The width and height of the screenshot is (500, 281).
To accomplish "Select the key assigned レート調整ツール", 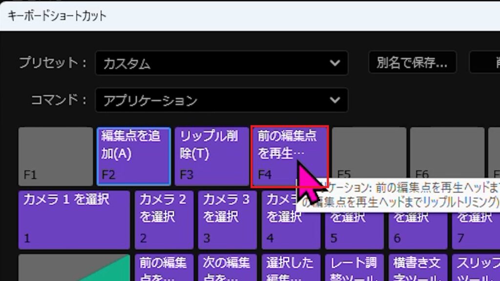I will [354, 268].
